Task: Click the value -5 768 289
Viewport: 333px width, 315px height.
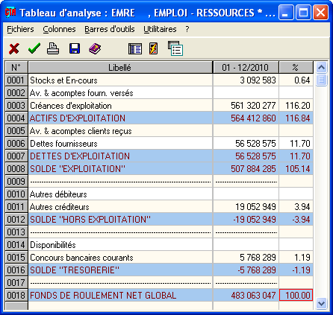Action: [x=257, y=270]
